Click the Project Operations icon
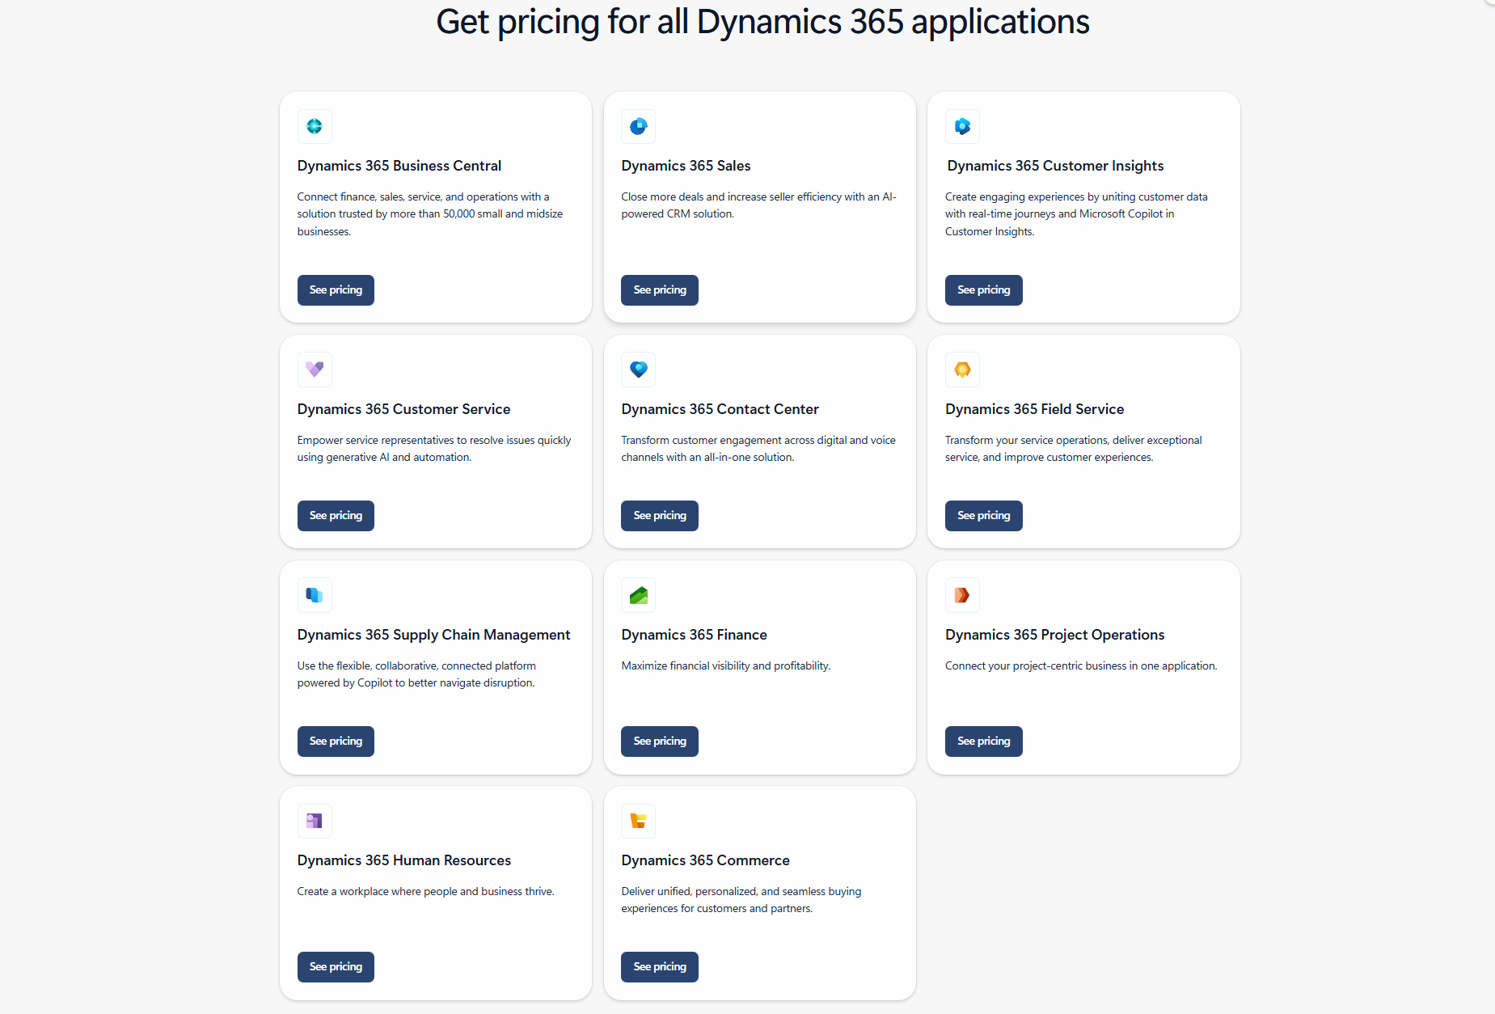Image resolution: width=1495 pixels, height=1014 pixels. point(962,595)
